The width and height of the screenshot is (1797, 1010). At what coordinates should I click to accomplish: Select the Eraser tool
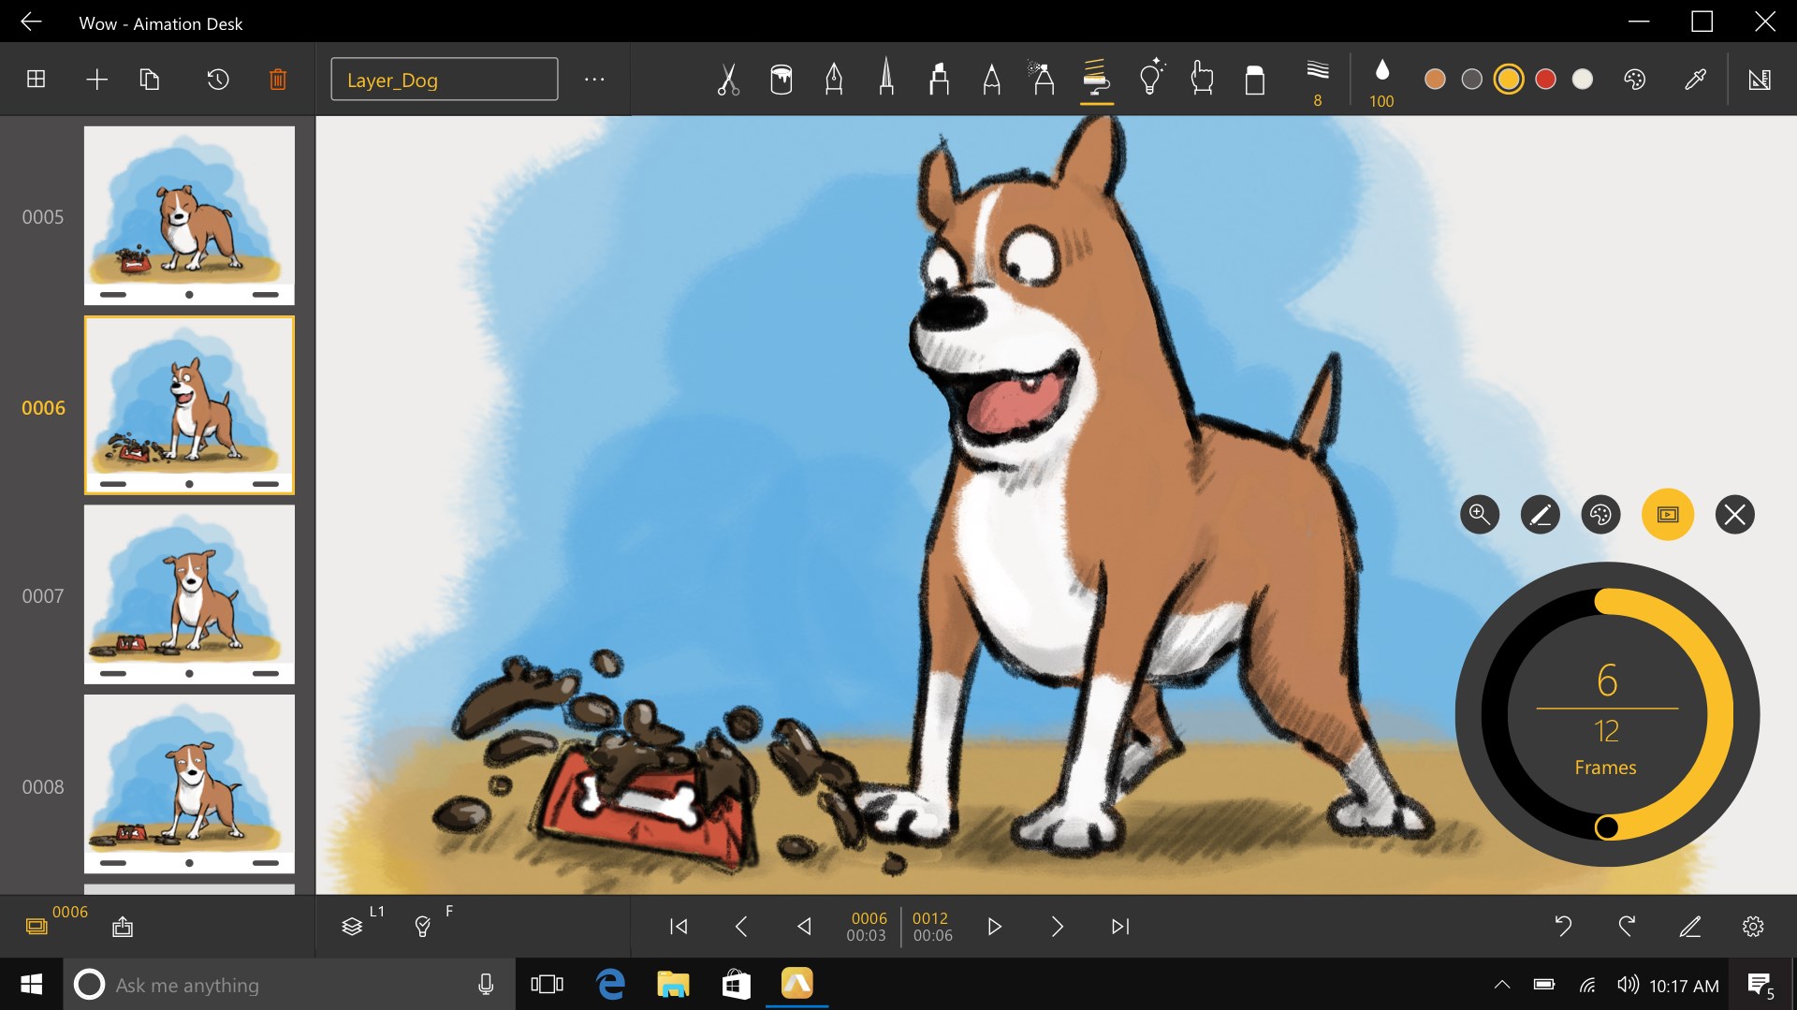point(1254,80)
